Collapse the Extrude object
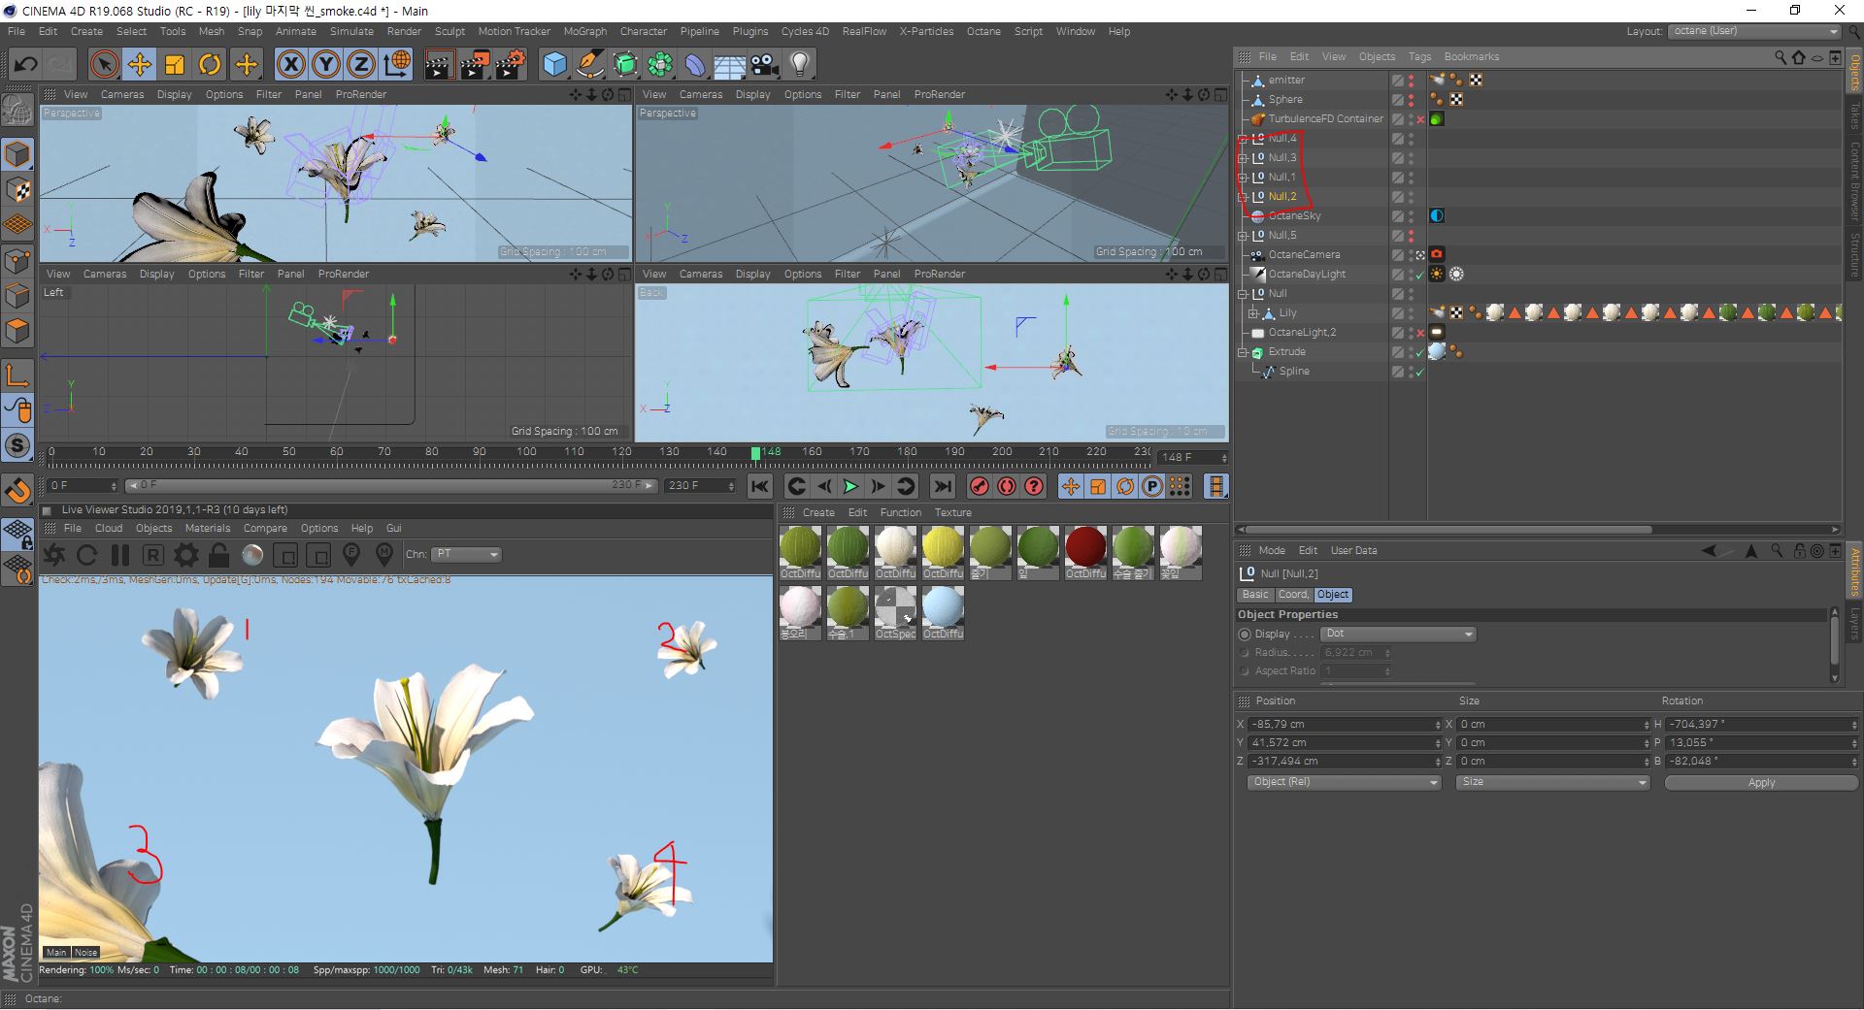 1243,351
